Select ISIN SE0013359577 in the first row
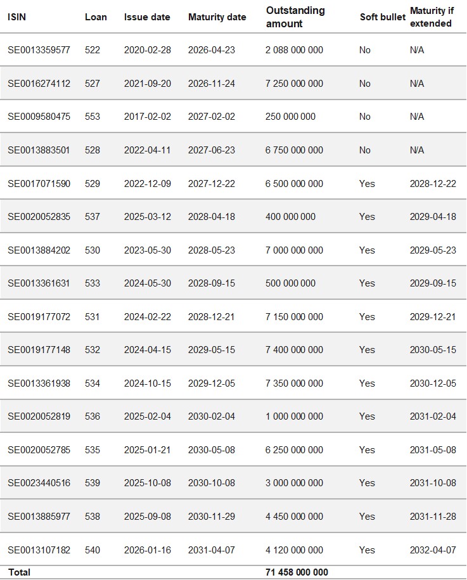The width and height of the screenshot is (467, 580). tap(39, 50)
